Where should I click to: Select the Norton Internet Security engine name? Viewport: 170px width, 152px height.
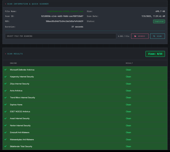tap(20, 125)
